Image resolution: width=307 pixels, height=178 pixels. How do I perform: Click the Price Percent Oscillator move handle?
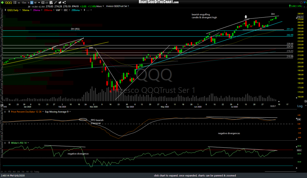(x=9, y=112)
